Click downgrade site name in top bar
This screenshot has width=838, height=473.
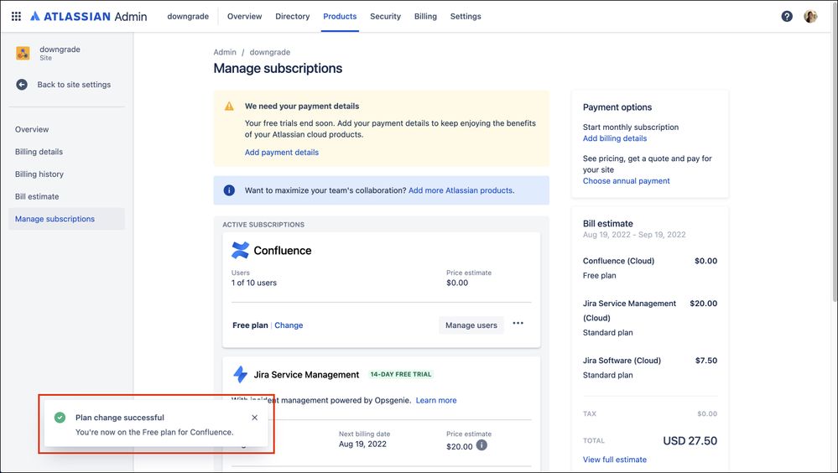[188, 16]
